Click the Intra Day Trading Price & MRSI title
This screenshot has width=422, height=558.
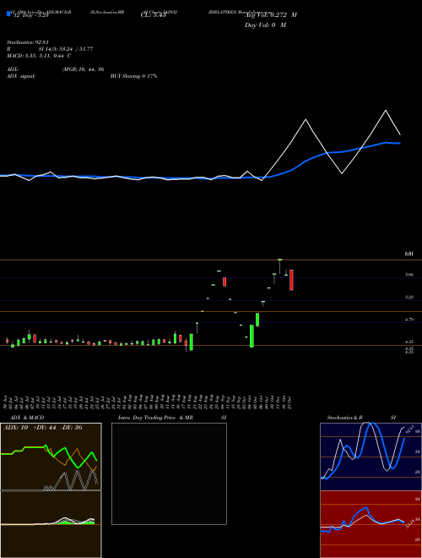[x=172, y=418]
